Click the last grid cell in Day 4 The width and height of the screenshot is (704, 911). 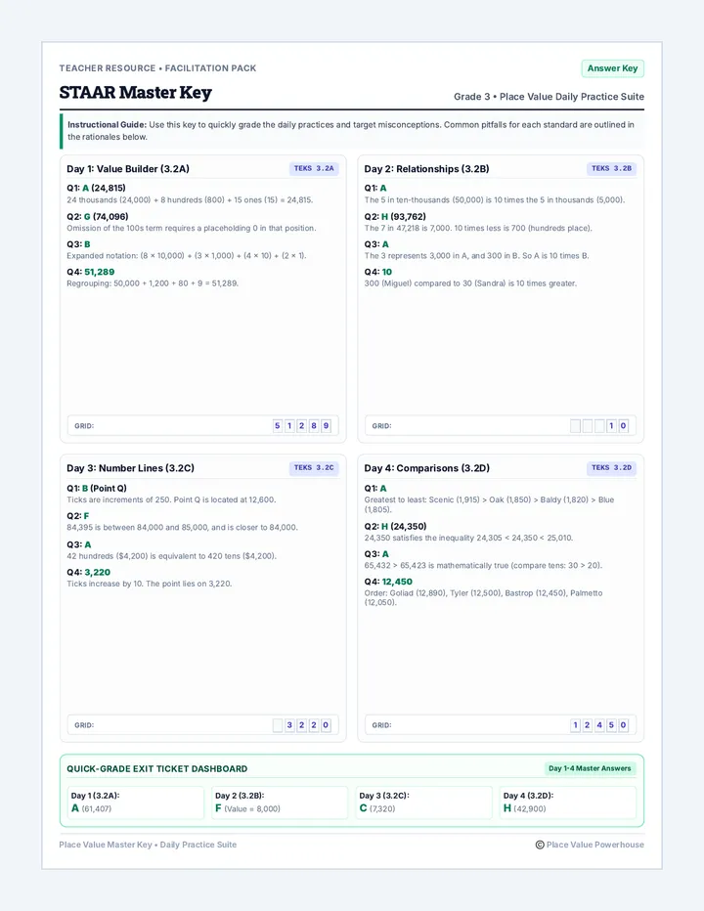pyautogui.click(x=623, y=725)
